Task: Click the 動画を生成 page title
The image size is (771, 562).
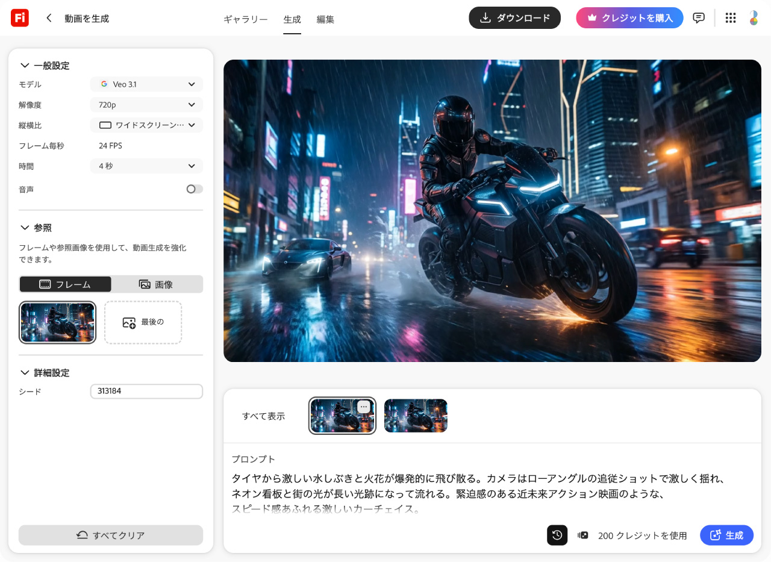Action: coord(87,19)
